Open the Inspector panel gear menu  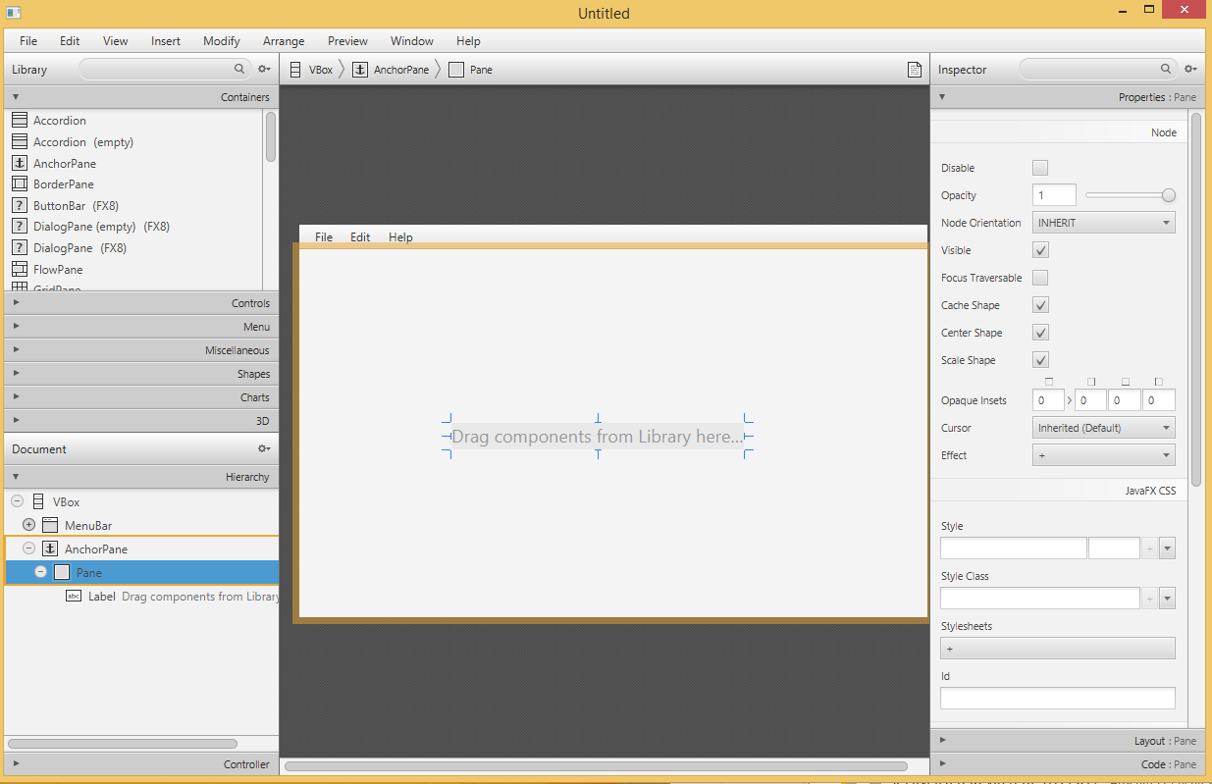click(1188, 69)
